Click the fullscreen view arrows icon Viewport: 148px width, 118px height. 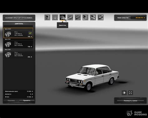(x=131, y=93)
